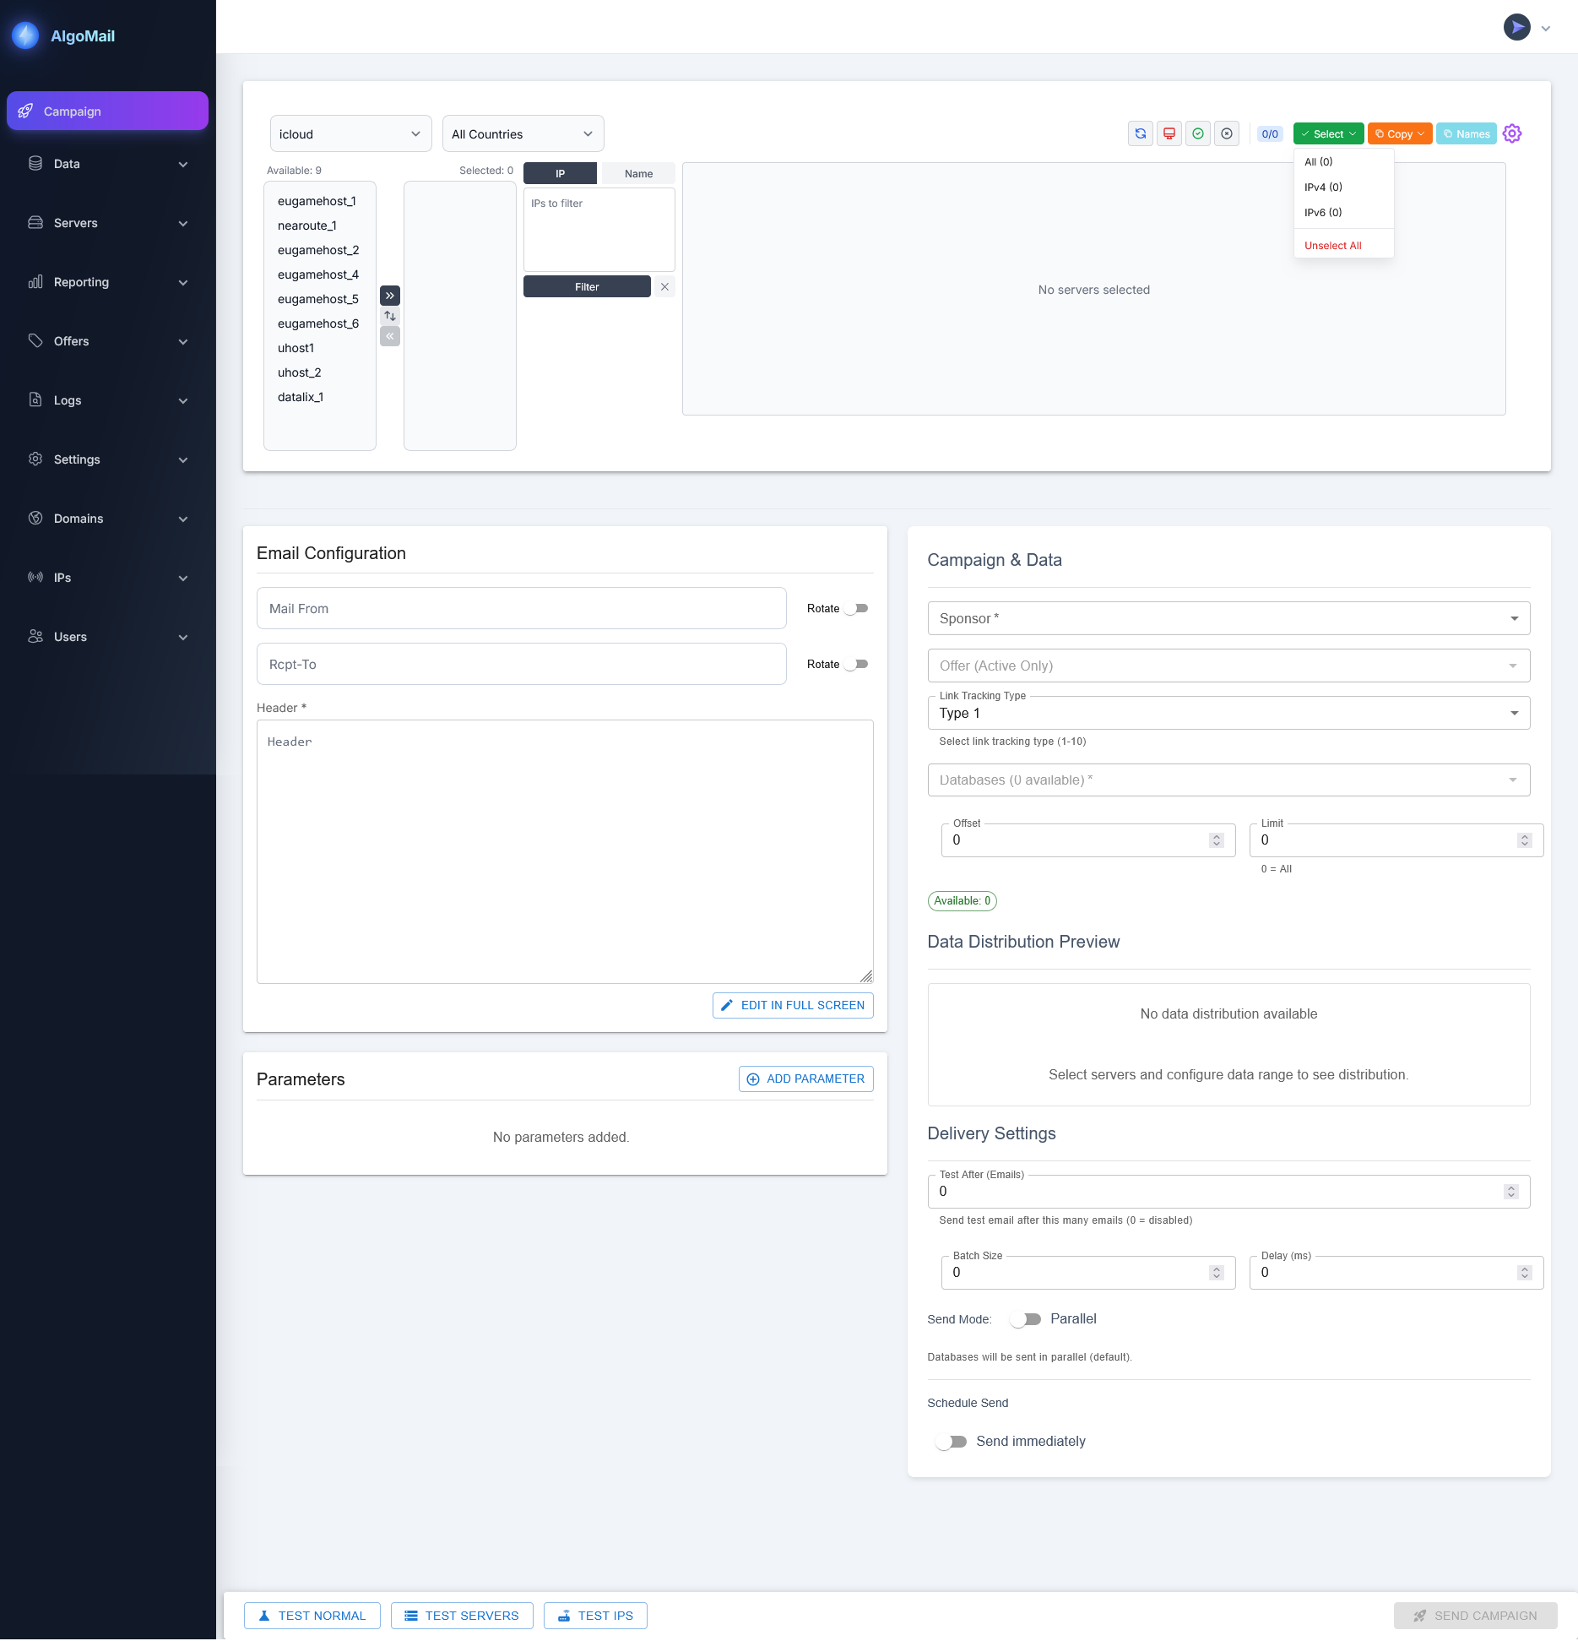
Task: Switch to the Name filter tab
Action: pyautogui.click(x=637, y=173)
